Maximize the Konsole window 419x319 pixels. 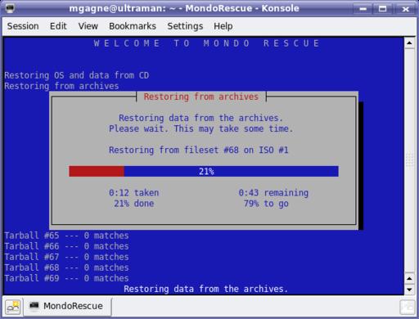click(383, 9)
